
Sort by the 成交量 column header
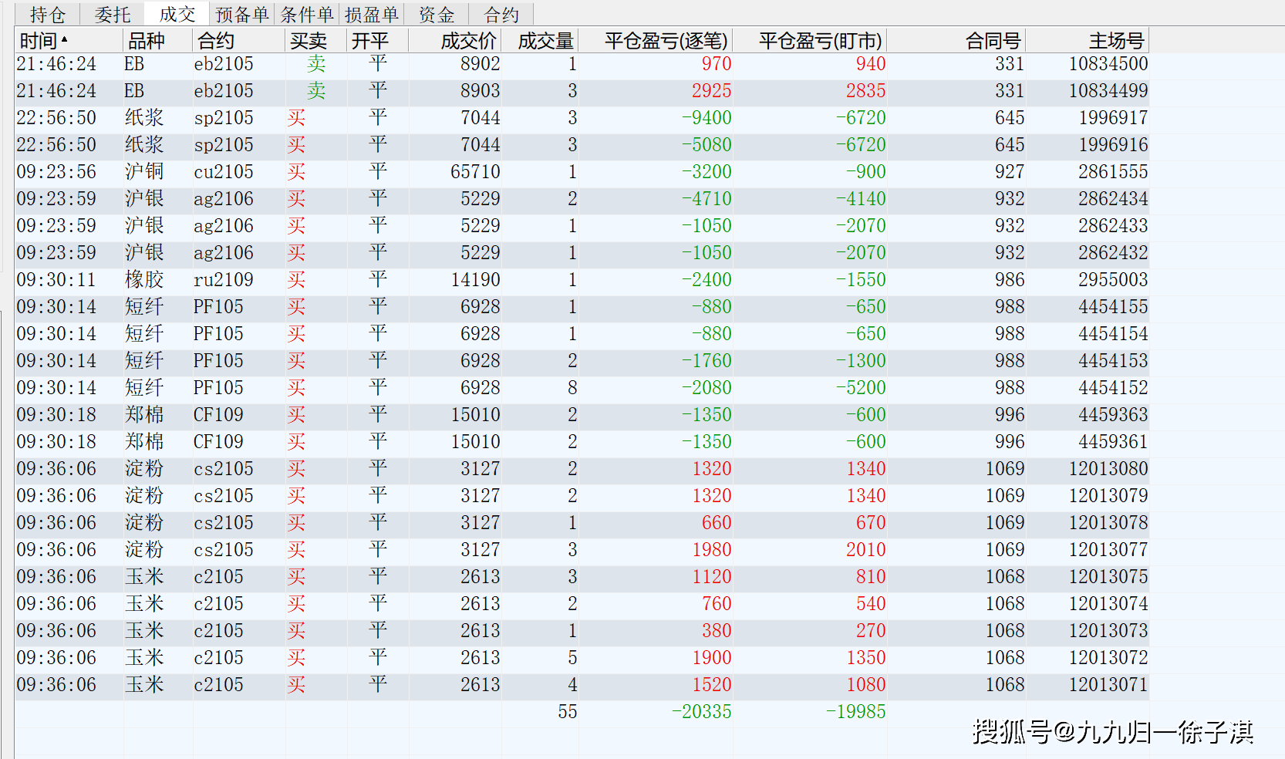click(x=547, y=40)
